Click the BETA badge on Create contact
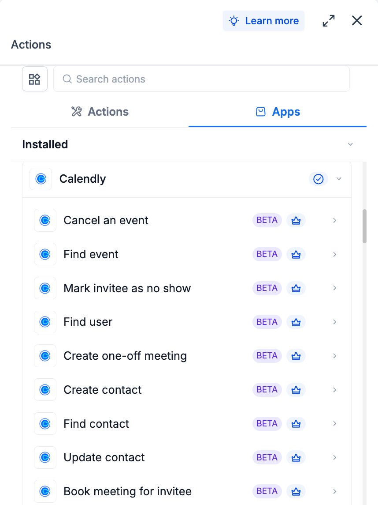 tap(267, 390)
